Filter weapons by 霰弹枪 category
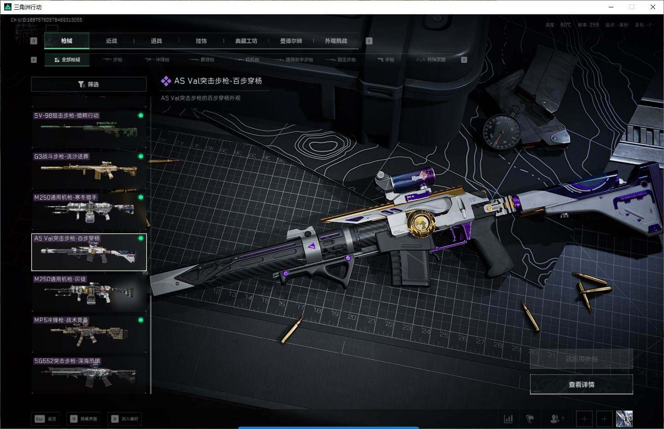The width and height of the screenshot is (664, 429). 202,60
